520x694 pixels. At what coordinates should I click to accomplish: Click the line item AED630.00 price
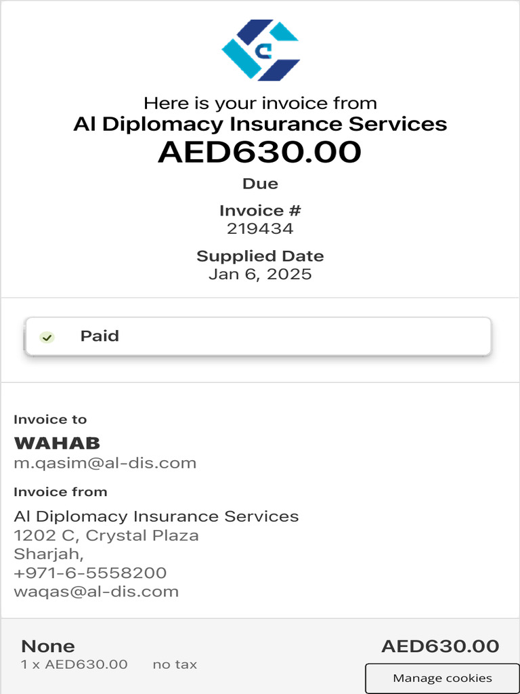click(440, 646)
